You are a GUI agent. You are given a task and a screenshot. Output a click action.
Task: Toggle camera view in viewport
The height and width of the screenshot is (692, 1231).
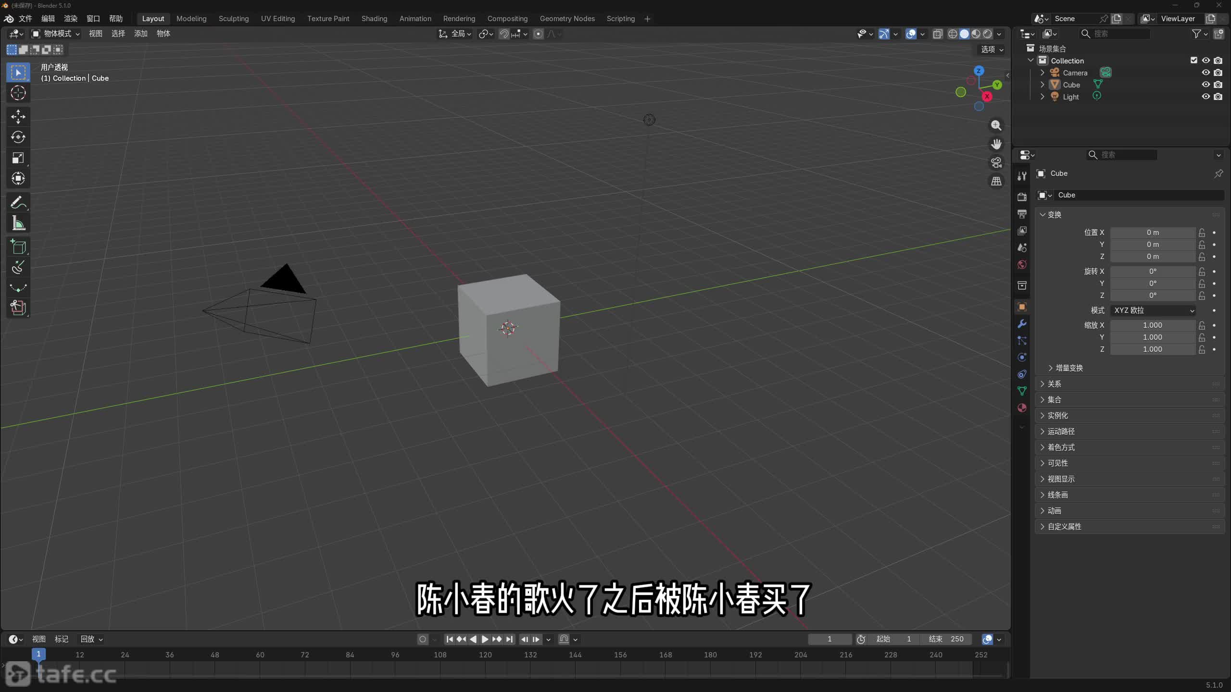(996, 162)
